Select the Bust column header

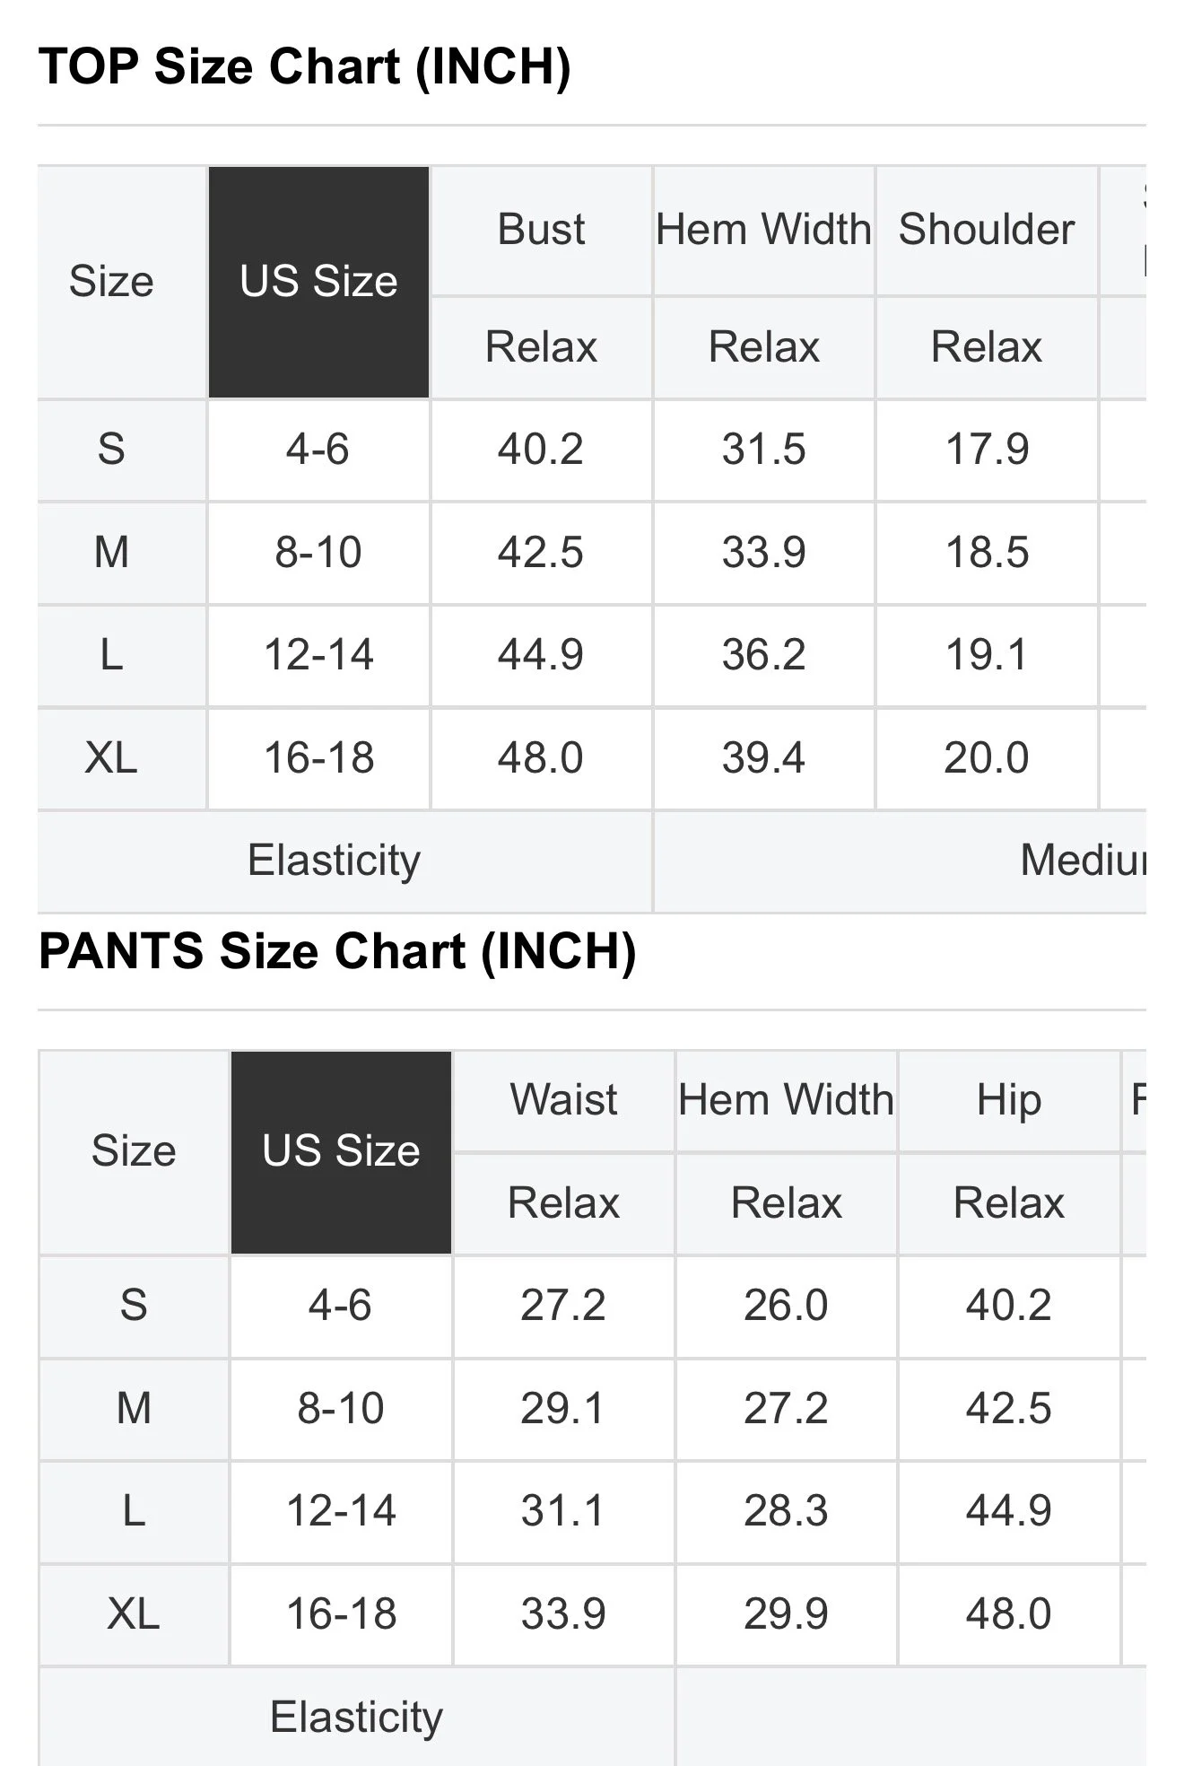coord(541,230)
